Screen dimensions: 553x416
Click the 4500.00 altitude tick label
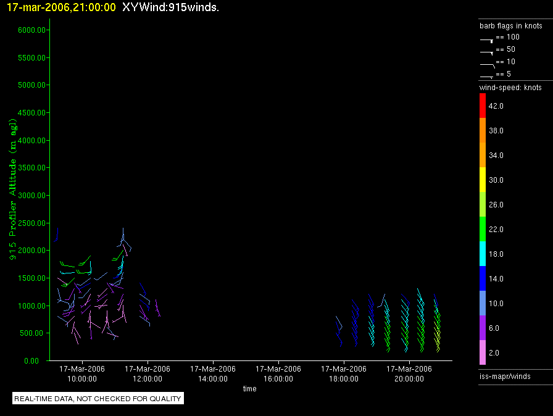point(31,112)
